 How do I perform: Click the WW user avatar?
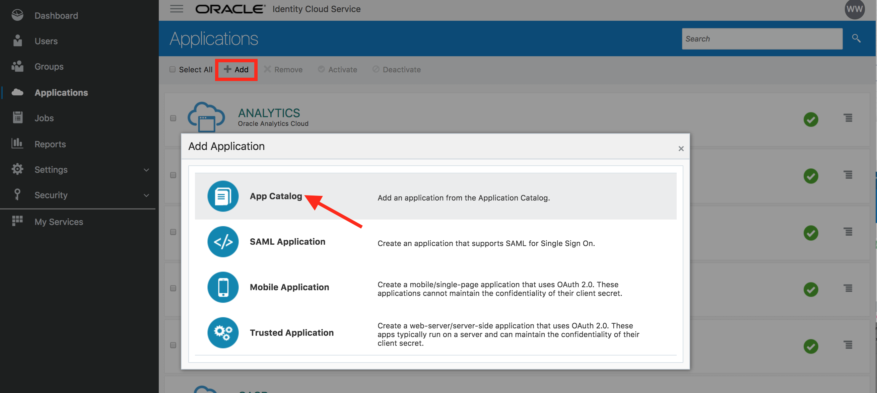tap(854, 9)
